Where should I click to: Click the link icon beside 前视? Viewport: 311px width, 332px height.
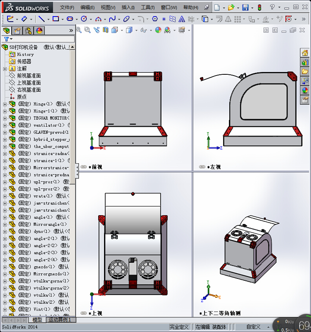point(84,167)
